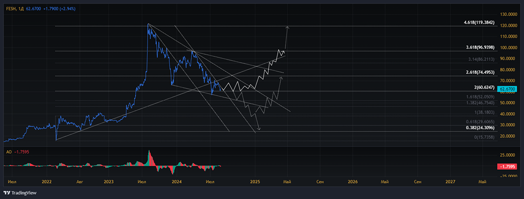
Task: Click the Авг time axis label
Action: [80, 182]
